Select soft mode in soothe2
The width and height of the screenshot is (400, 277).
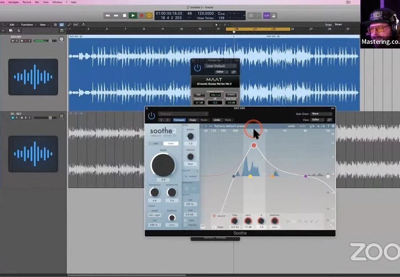click(x=156, y=144)
